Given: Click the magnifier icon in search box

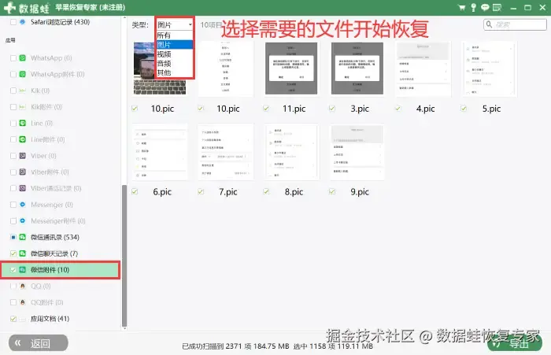Looking at the screenshot, I should [x=489, y=24].
